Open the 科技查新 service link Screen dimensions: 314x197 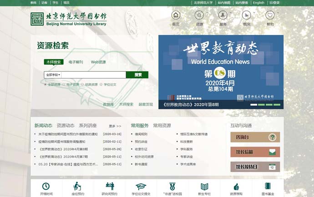(187, 142)
